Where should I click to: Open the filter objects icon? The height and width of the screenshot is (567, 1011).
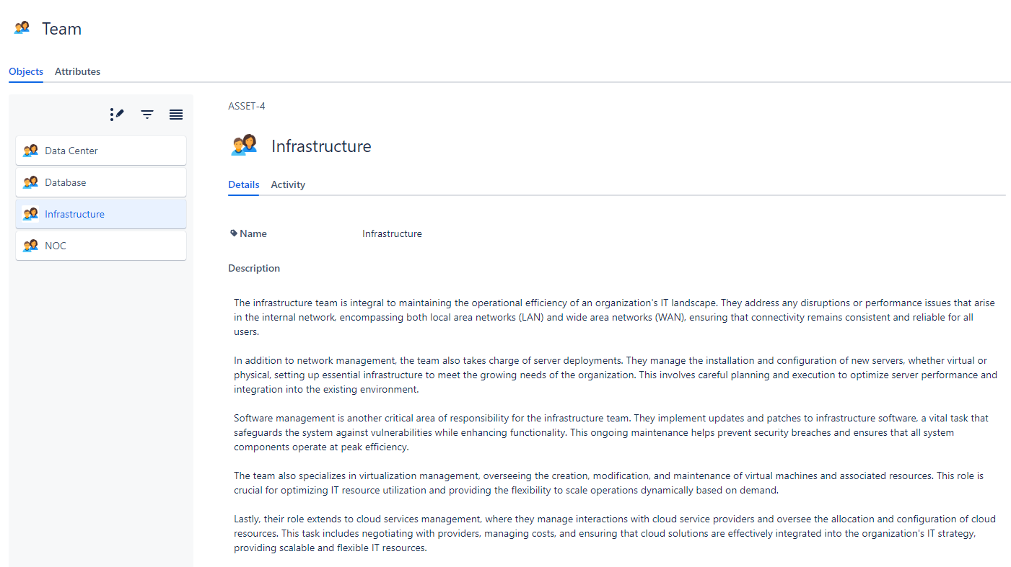(147, 115)
